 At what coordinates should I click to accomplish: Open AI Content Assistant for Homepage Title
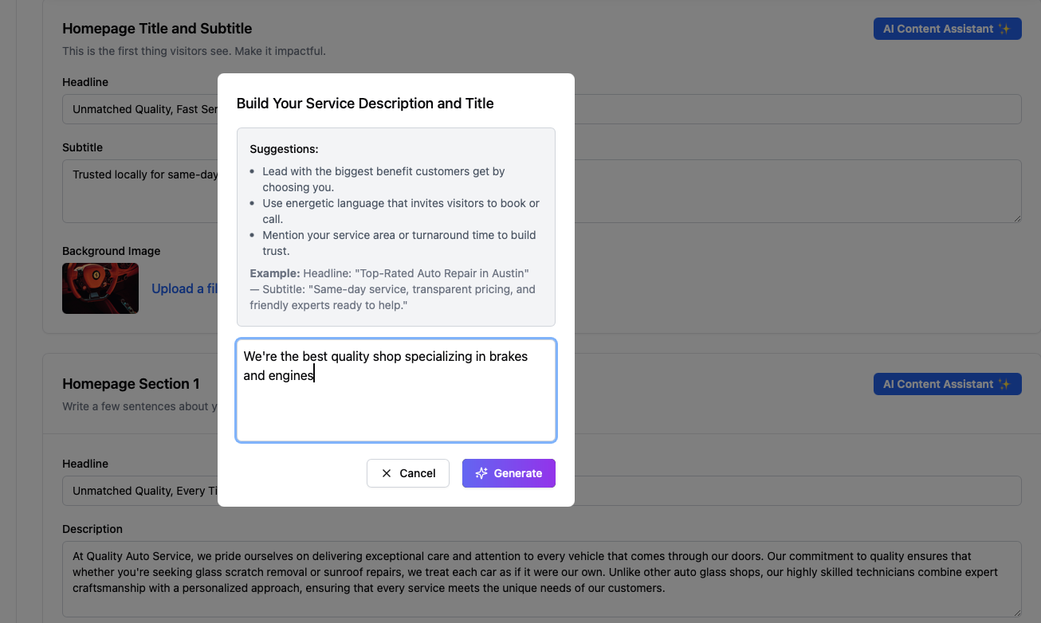tap(947, 29)
